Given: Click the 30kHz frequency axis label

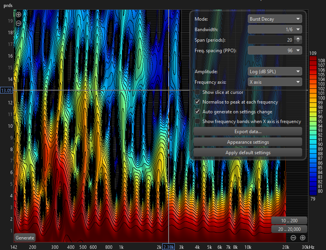Looking at the screenshot, I should click(308, 247).
